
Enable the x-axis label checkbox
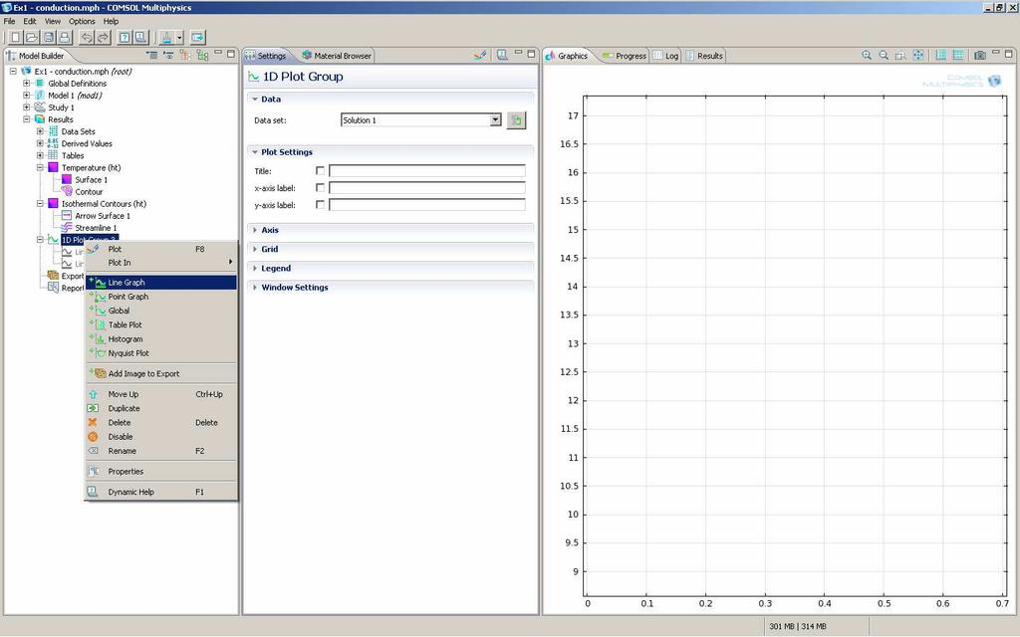320,187
